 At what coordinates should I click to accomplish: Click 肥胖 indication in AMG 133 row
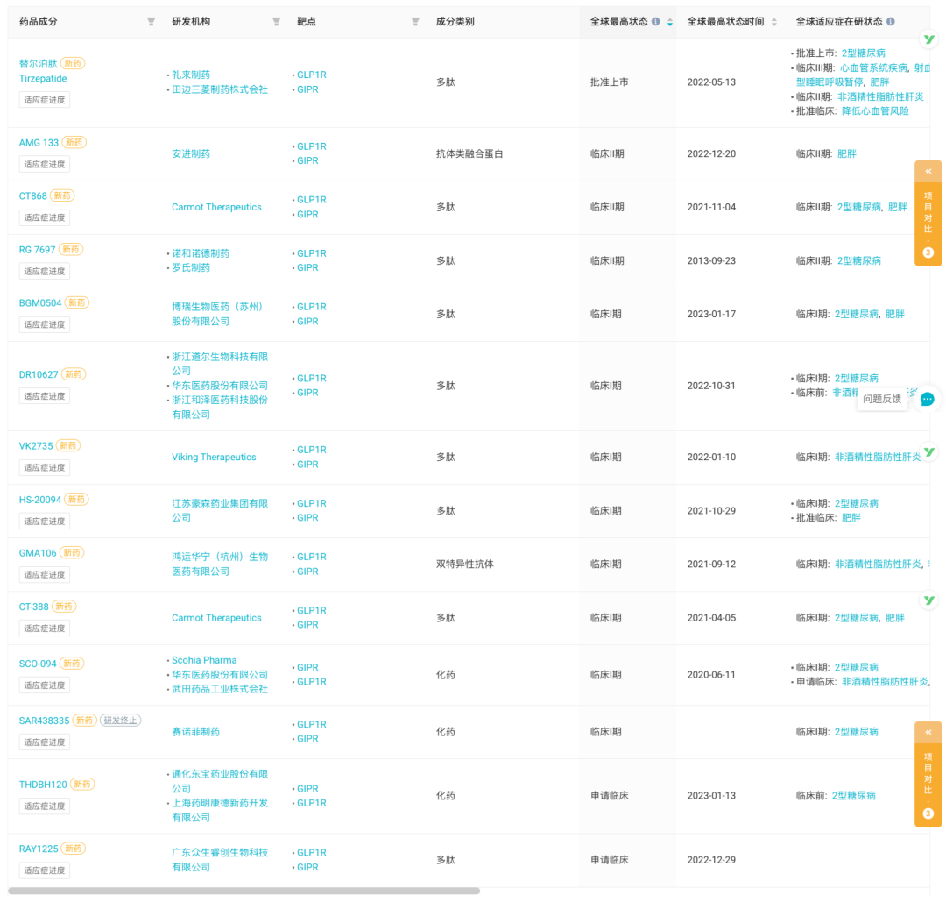click(x=846, y=154)
